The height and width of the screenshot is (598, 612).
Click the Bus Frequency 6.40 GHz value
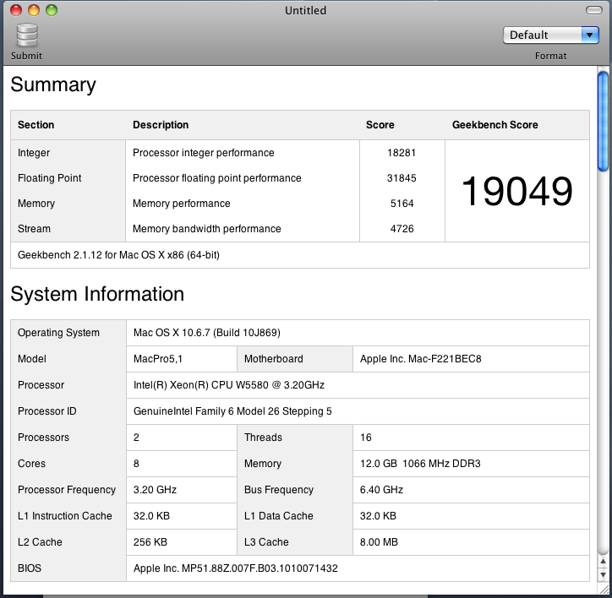tap(381, 489)
